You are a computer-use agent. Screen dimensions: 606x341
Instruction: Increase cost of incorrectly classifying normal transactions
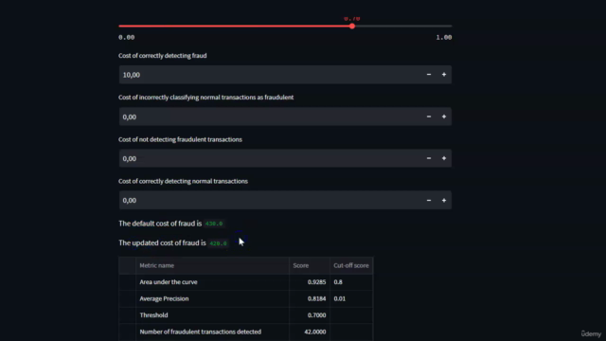tap(444, 117)
